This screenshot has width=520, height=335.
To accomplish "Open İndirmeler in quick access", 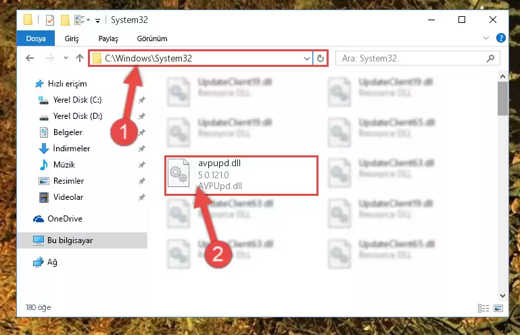I will click(72, 149).
